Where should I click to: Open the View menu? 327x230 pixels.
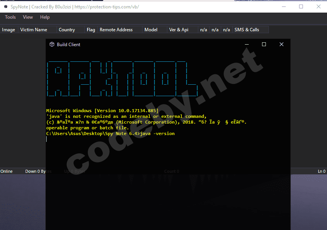28,17
